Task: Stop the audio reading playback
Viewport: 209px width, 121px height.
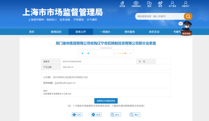Action: [x=88, y=53]
